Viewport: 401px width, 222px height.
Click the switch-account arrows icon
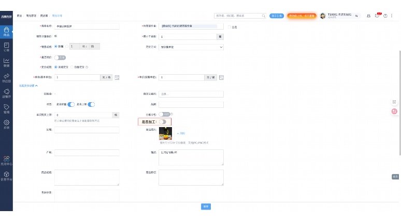tap(356, 16)
